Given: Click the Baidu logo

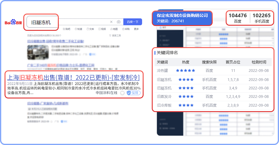Looking at the screenshot, I should point(13,22).
